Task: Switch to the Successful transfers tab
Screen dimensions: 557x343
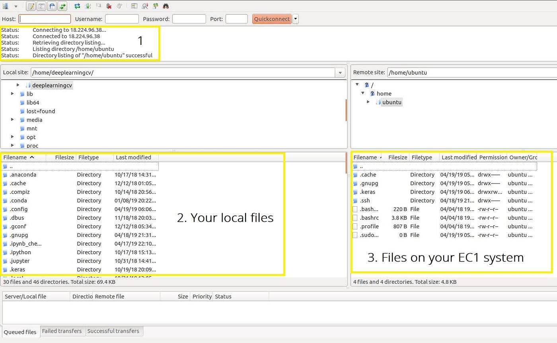Action: coord(114,331)
